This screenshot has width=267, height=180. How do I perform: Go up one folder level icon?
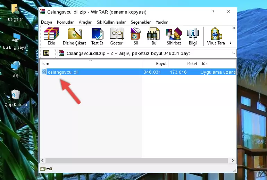tap(46, 53)
